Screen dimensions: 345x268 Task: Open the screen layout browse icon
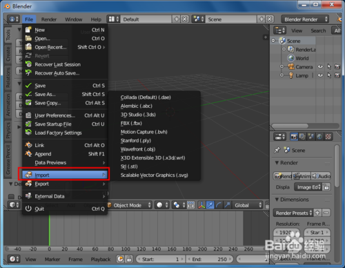click(114, 19)
